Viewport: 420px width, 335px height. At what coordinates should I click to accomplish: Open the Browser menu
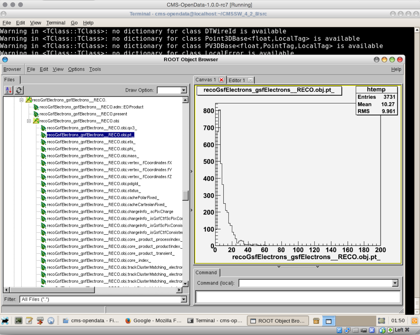[x=12, y=69]
